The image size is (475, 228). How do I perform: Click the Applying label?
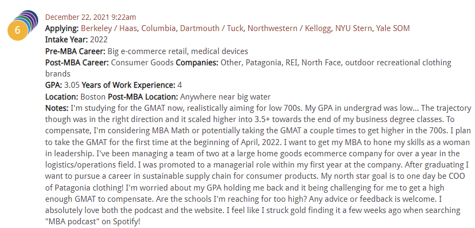click(x=62, y=29)
